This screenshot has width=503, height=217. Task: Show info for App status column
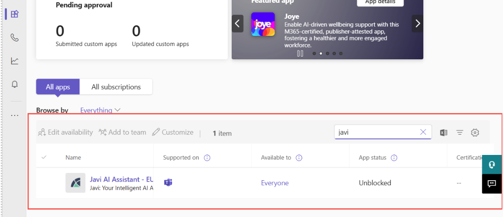pos(394,158)
